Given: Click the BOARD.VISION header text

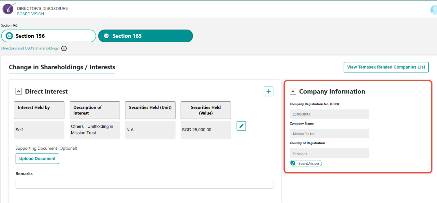Looking at the screenshot, I should click(x=30, y=14).
